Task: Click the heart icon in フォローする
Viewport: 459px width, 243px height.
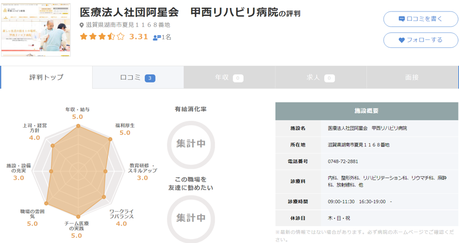Action: [402, 40]
